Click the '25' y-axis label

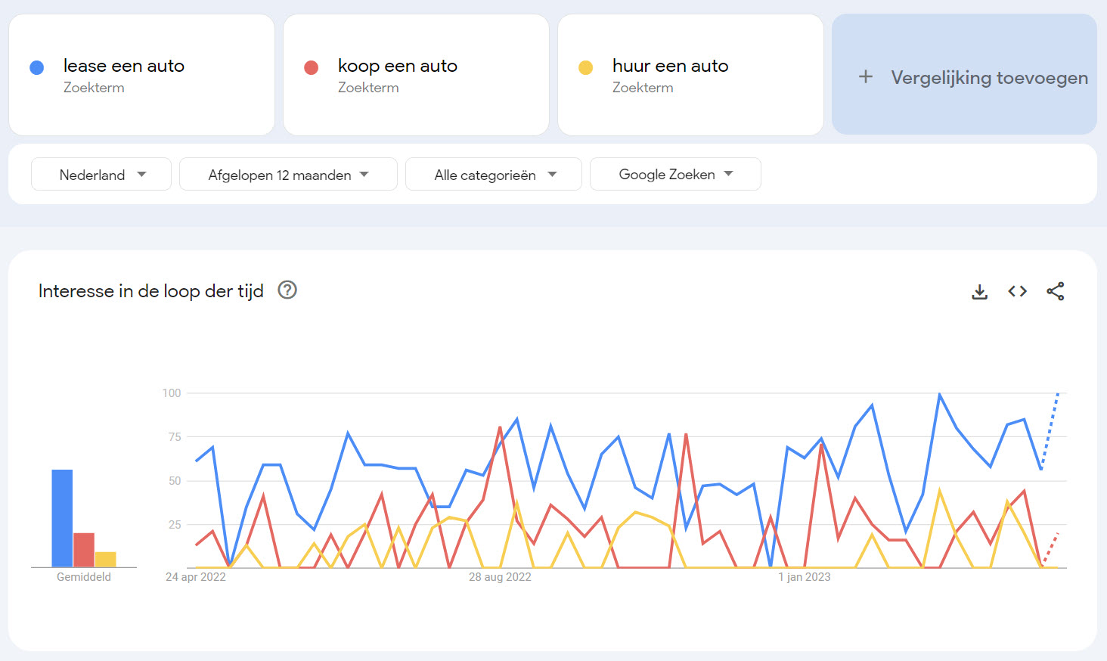tap(175, 524)
